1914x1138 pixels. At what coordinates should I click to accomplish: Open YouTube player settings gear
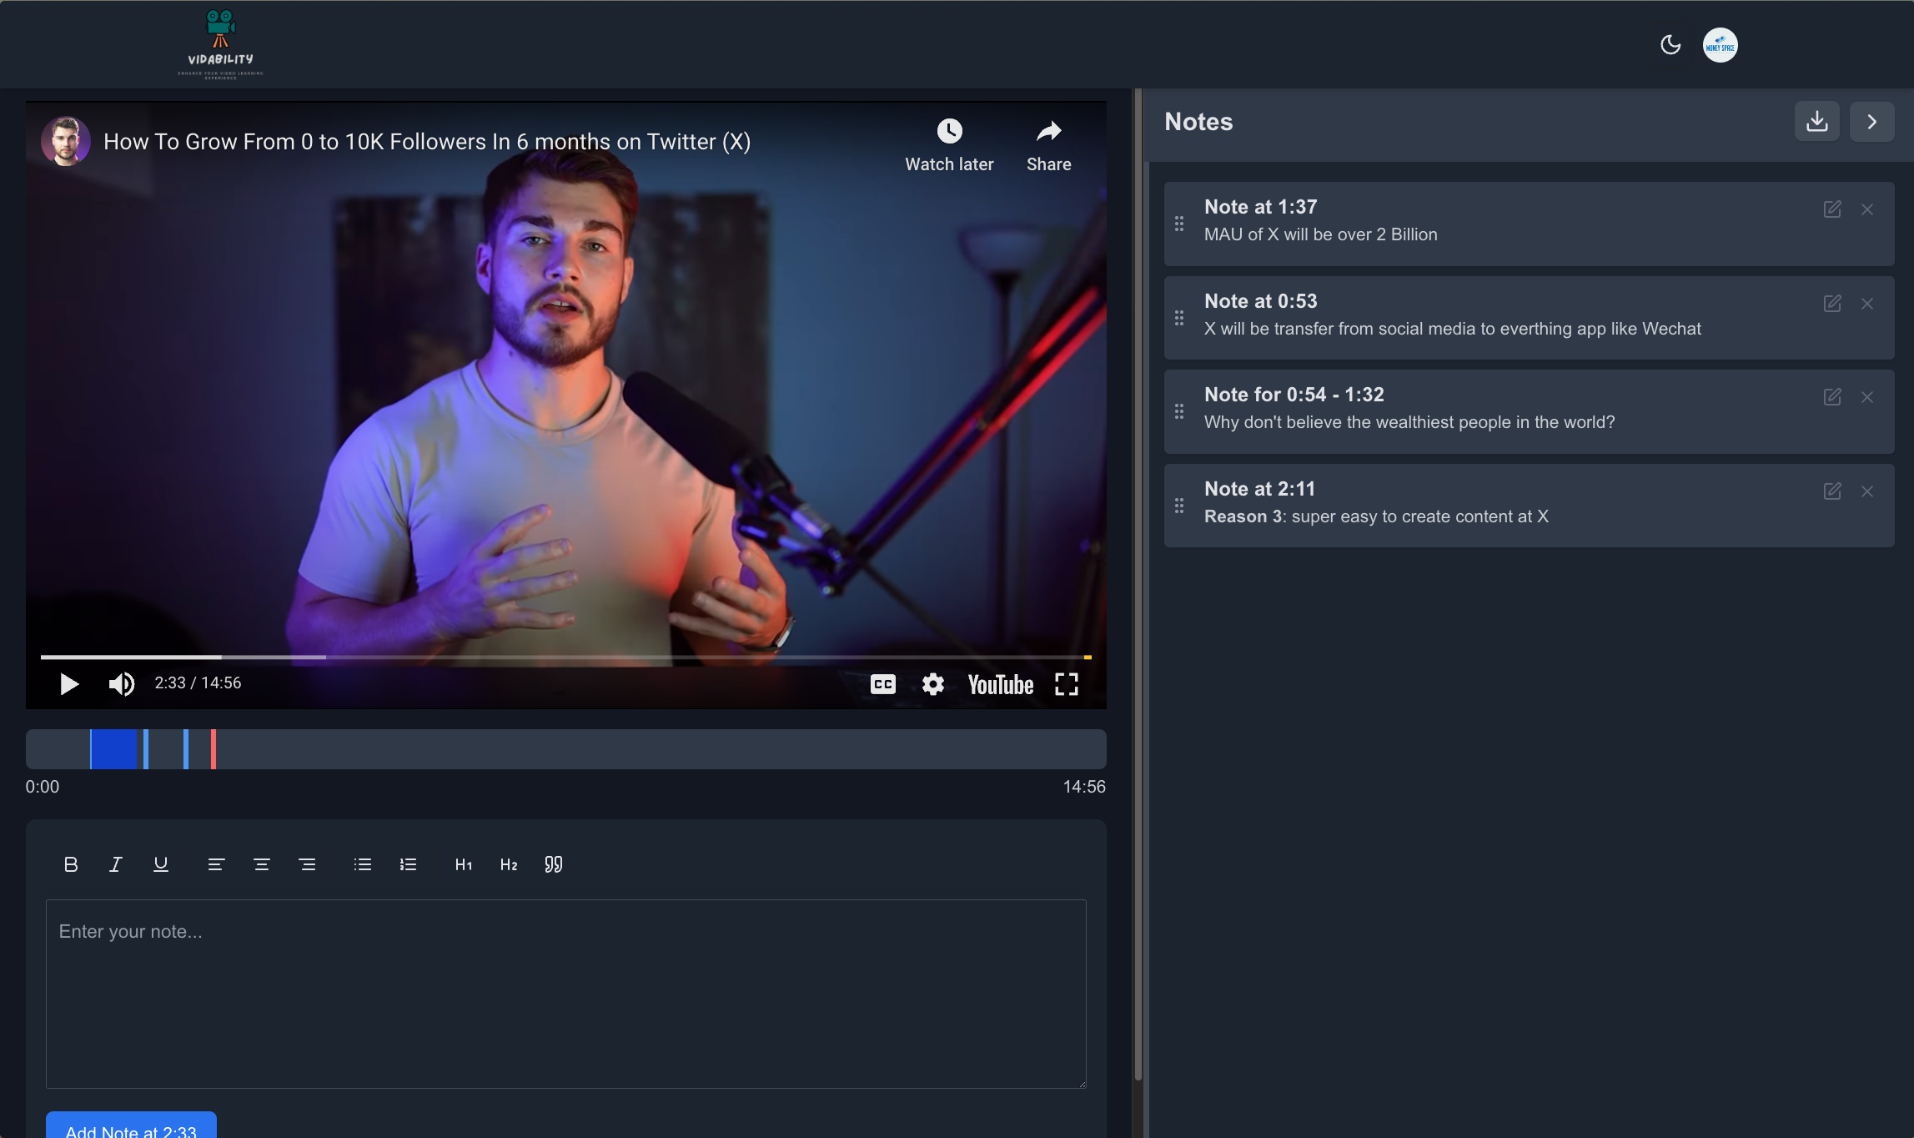click(933, 684)
